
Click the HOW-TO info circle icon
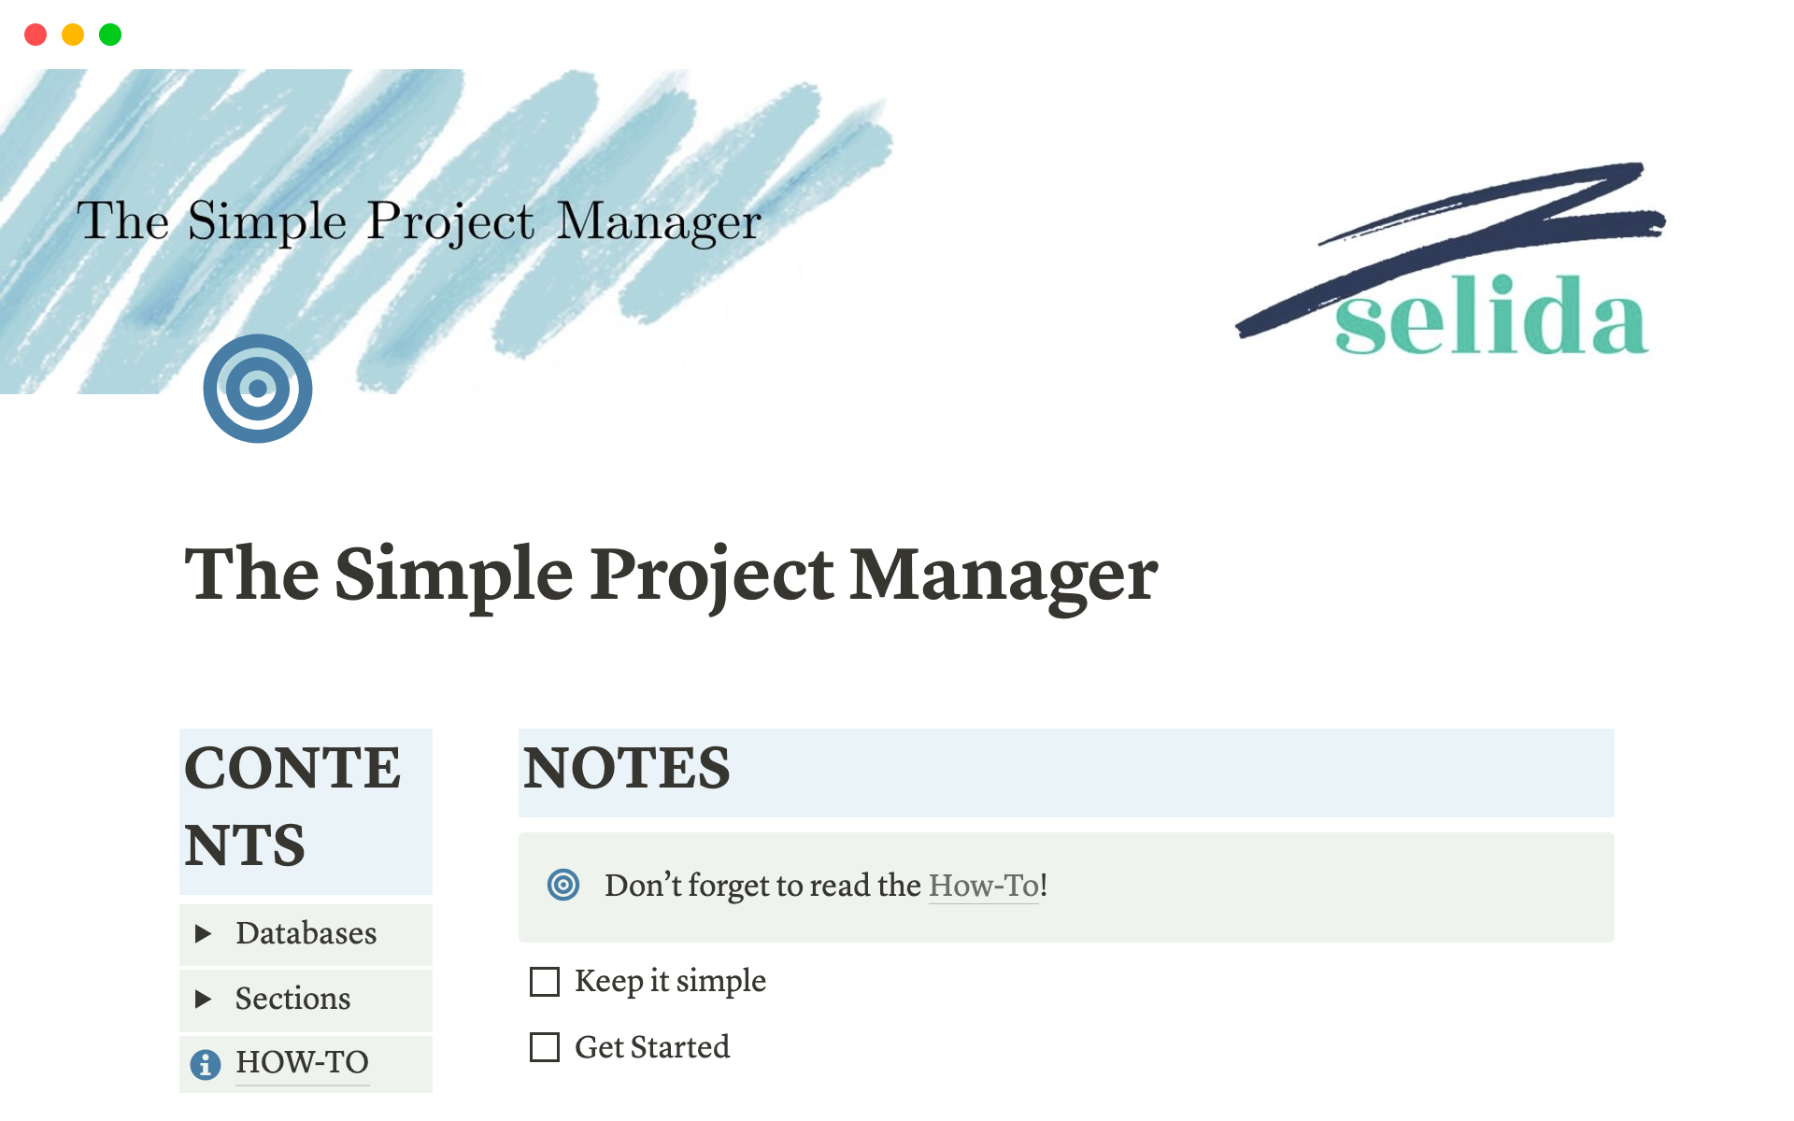209,1061
